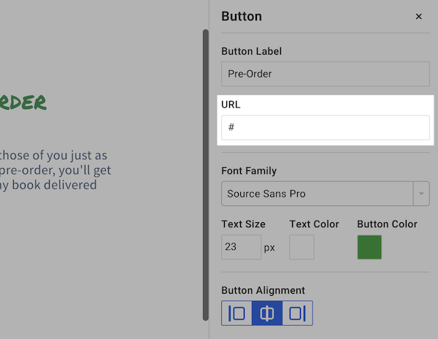Viewport: 438px width, 339px height.
Task: Open the Source Sans Pro font selector
Action: (317, 194)
